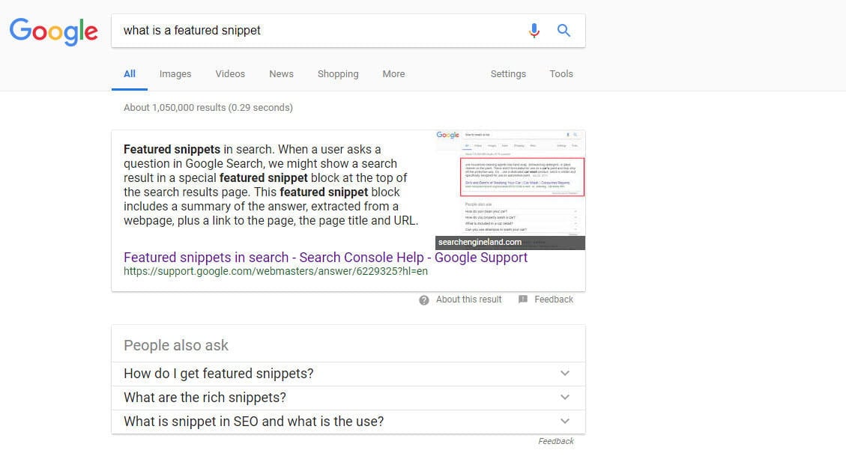Click Feedback under the featured snippet
846x459 pixels.
(554, 300)
